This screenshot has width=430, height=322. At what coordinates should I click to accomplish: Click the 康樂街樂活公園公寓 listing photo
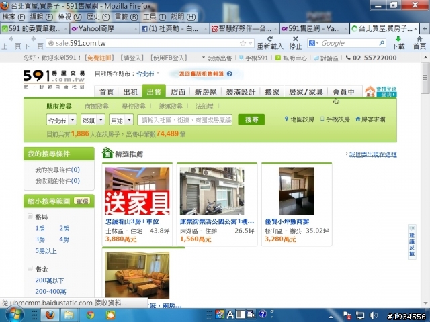click(212, 191)
